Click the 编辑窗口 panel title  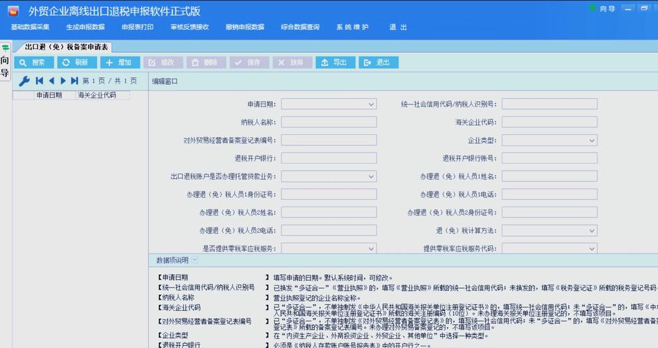tap(164, 81)
